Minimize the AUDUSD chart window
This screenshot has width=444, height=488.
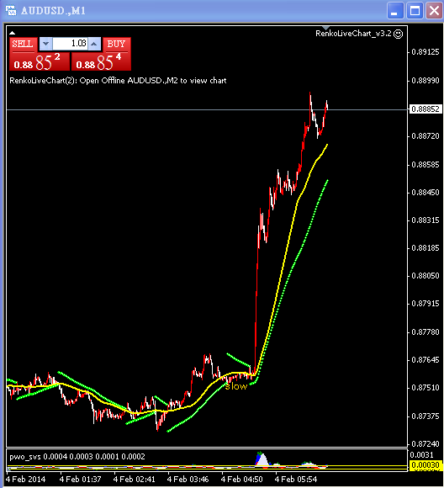coord(395,11)
